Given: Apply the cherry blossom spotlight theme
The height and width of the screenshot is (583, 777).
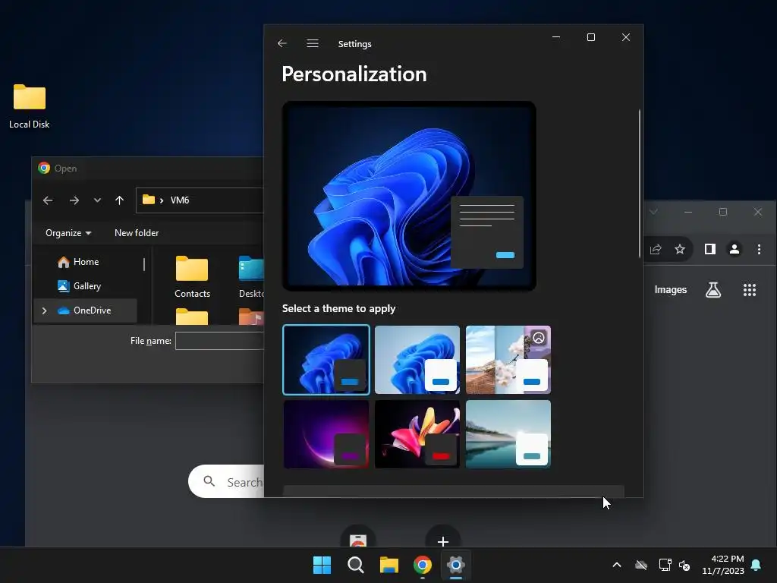Looking at the screenshot, I should tap(508, 360).
